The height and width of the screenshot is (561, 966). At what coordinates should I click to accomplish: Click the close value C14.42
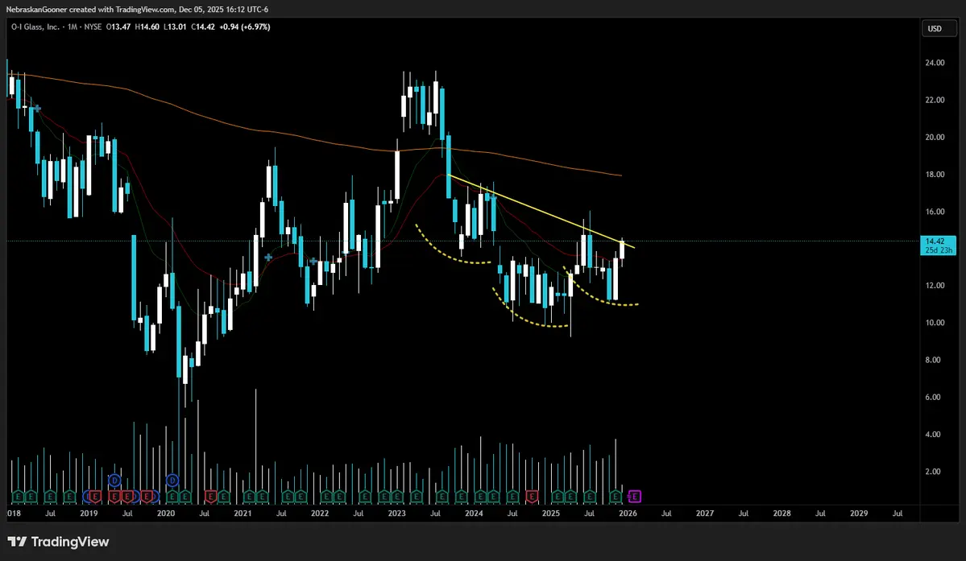click(x=203, y=27)
